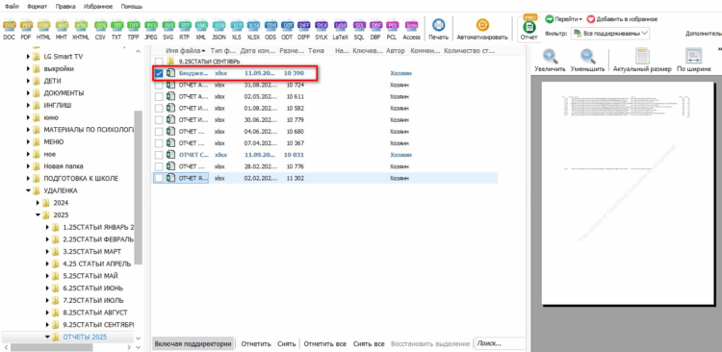Choose the SQL output icon
Screen dimensions: 722x352
click(359, 30)
